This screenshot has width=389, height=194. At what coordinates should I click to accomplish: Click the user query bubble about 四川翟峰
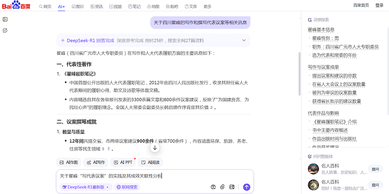click(200, 22)
